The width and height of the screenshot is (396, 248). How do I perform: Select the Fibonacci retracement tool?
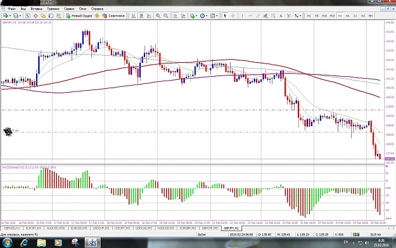[273, 16]
